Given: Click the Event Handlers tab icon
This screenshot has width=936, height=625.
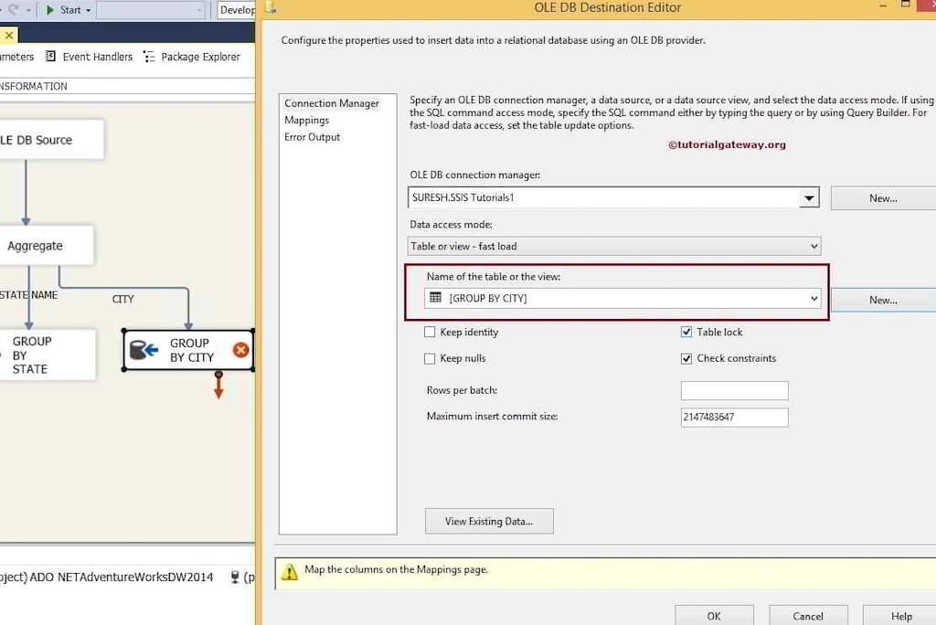Looking at the screenshot, I should tap(51, 57).
